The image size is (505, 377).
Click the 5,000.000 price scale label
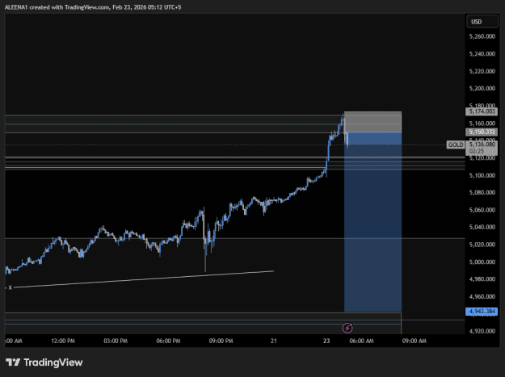(482, 262)
